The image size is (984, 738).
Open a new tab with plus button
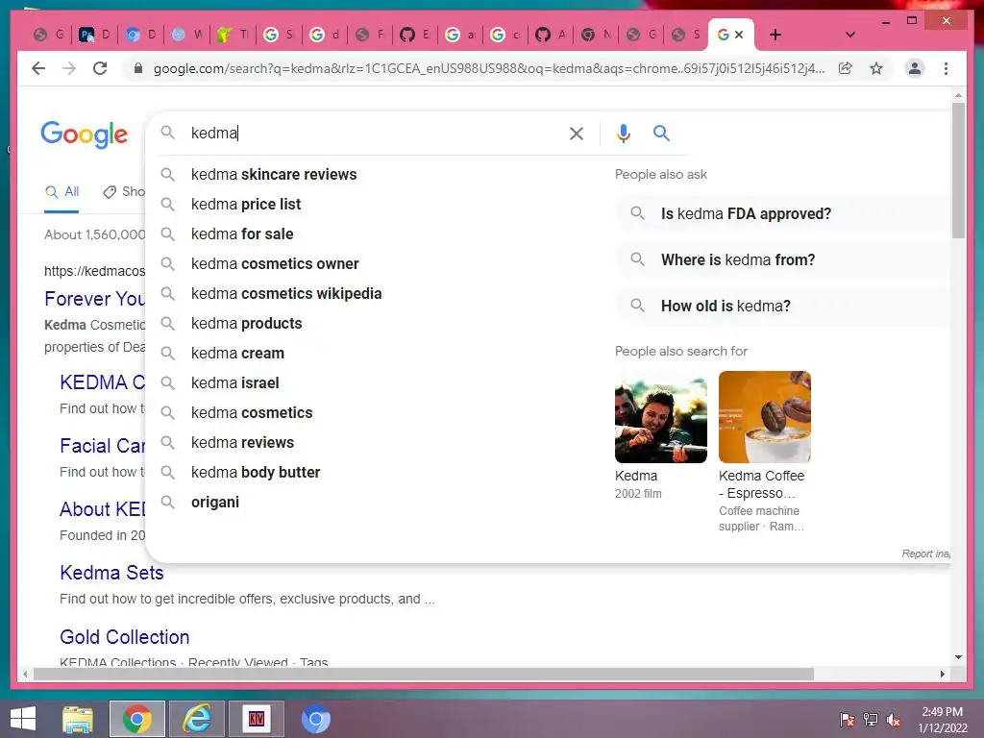[x=775, y=35]
